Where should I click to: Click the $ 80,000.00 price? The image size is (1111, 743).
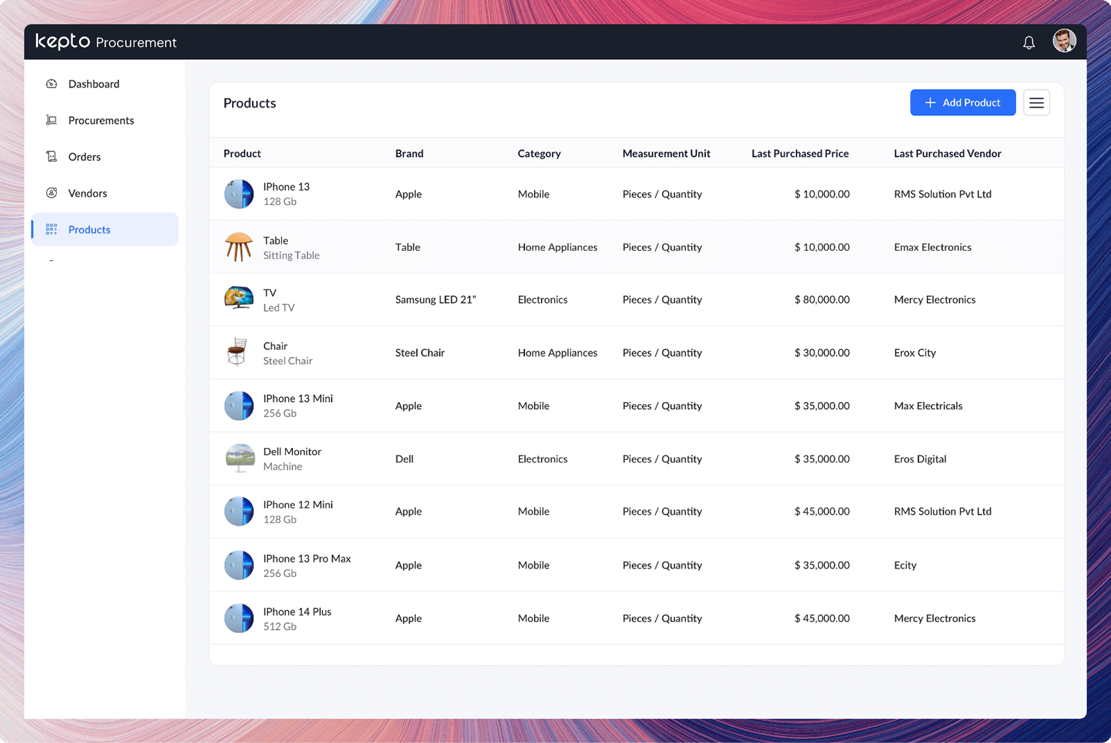[x=821, y=300]
